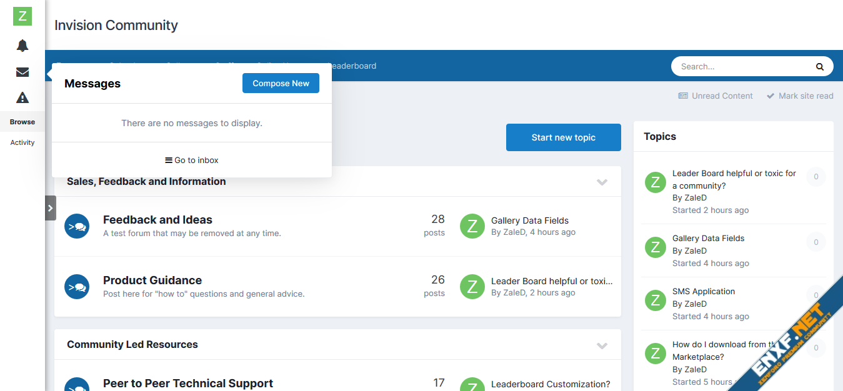Select the Activity sidebar tab
The image size is (843, 391).
pos(22,142)
